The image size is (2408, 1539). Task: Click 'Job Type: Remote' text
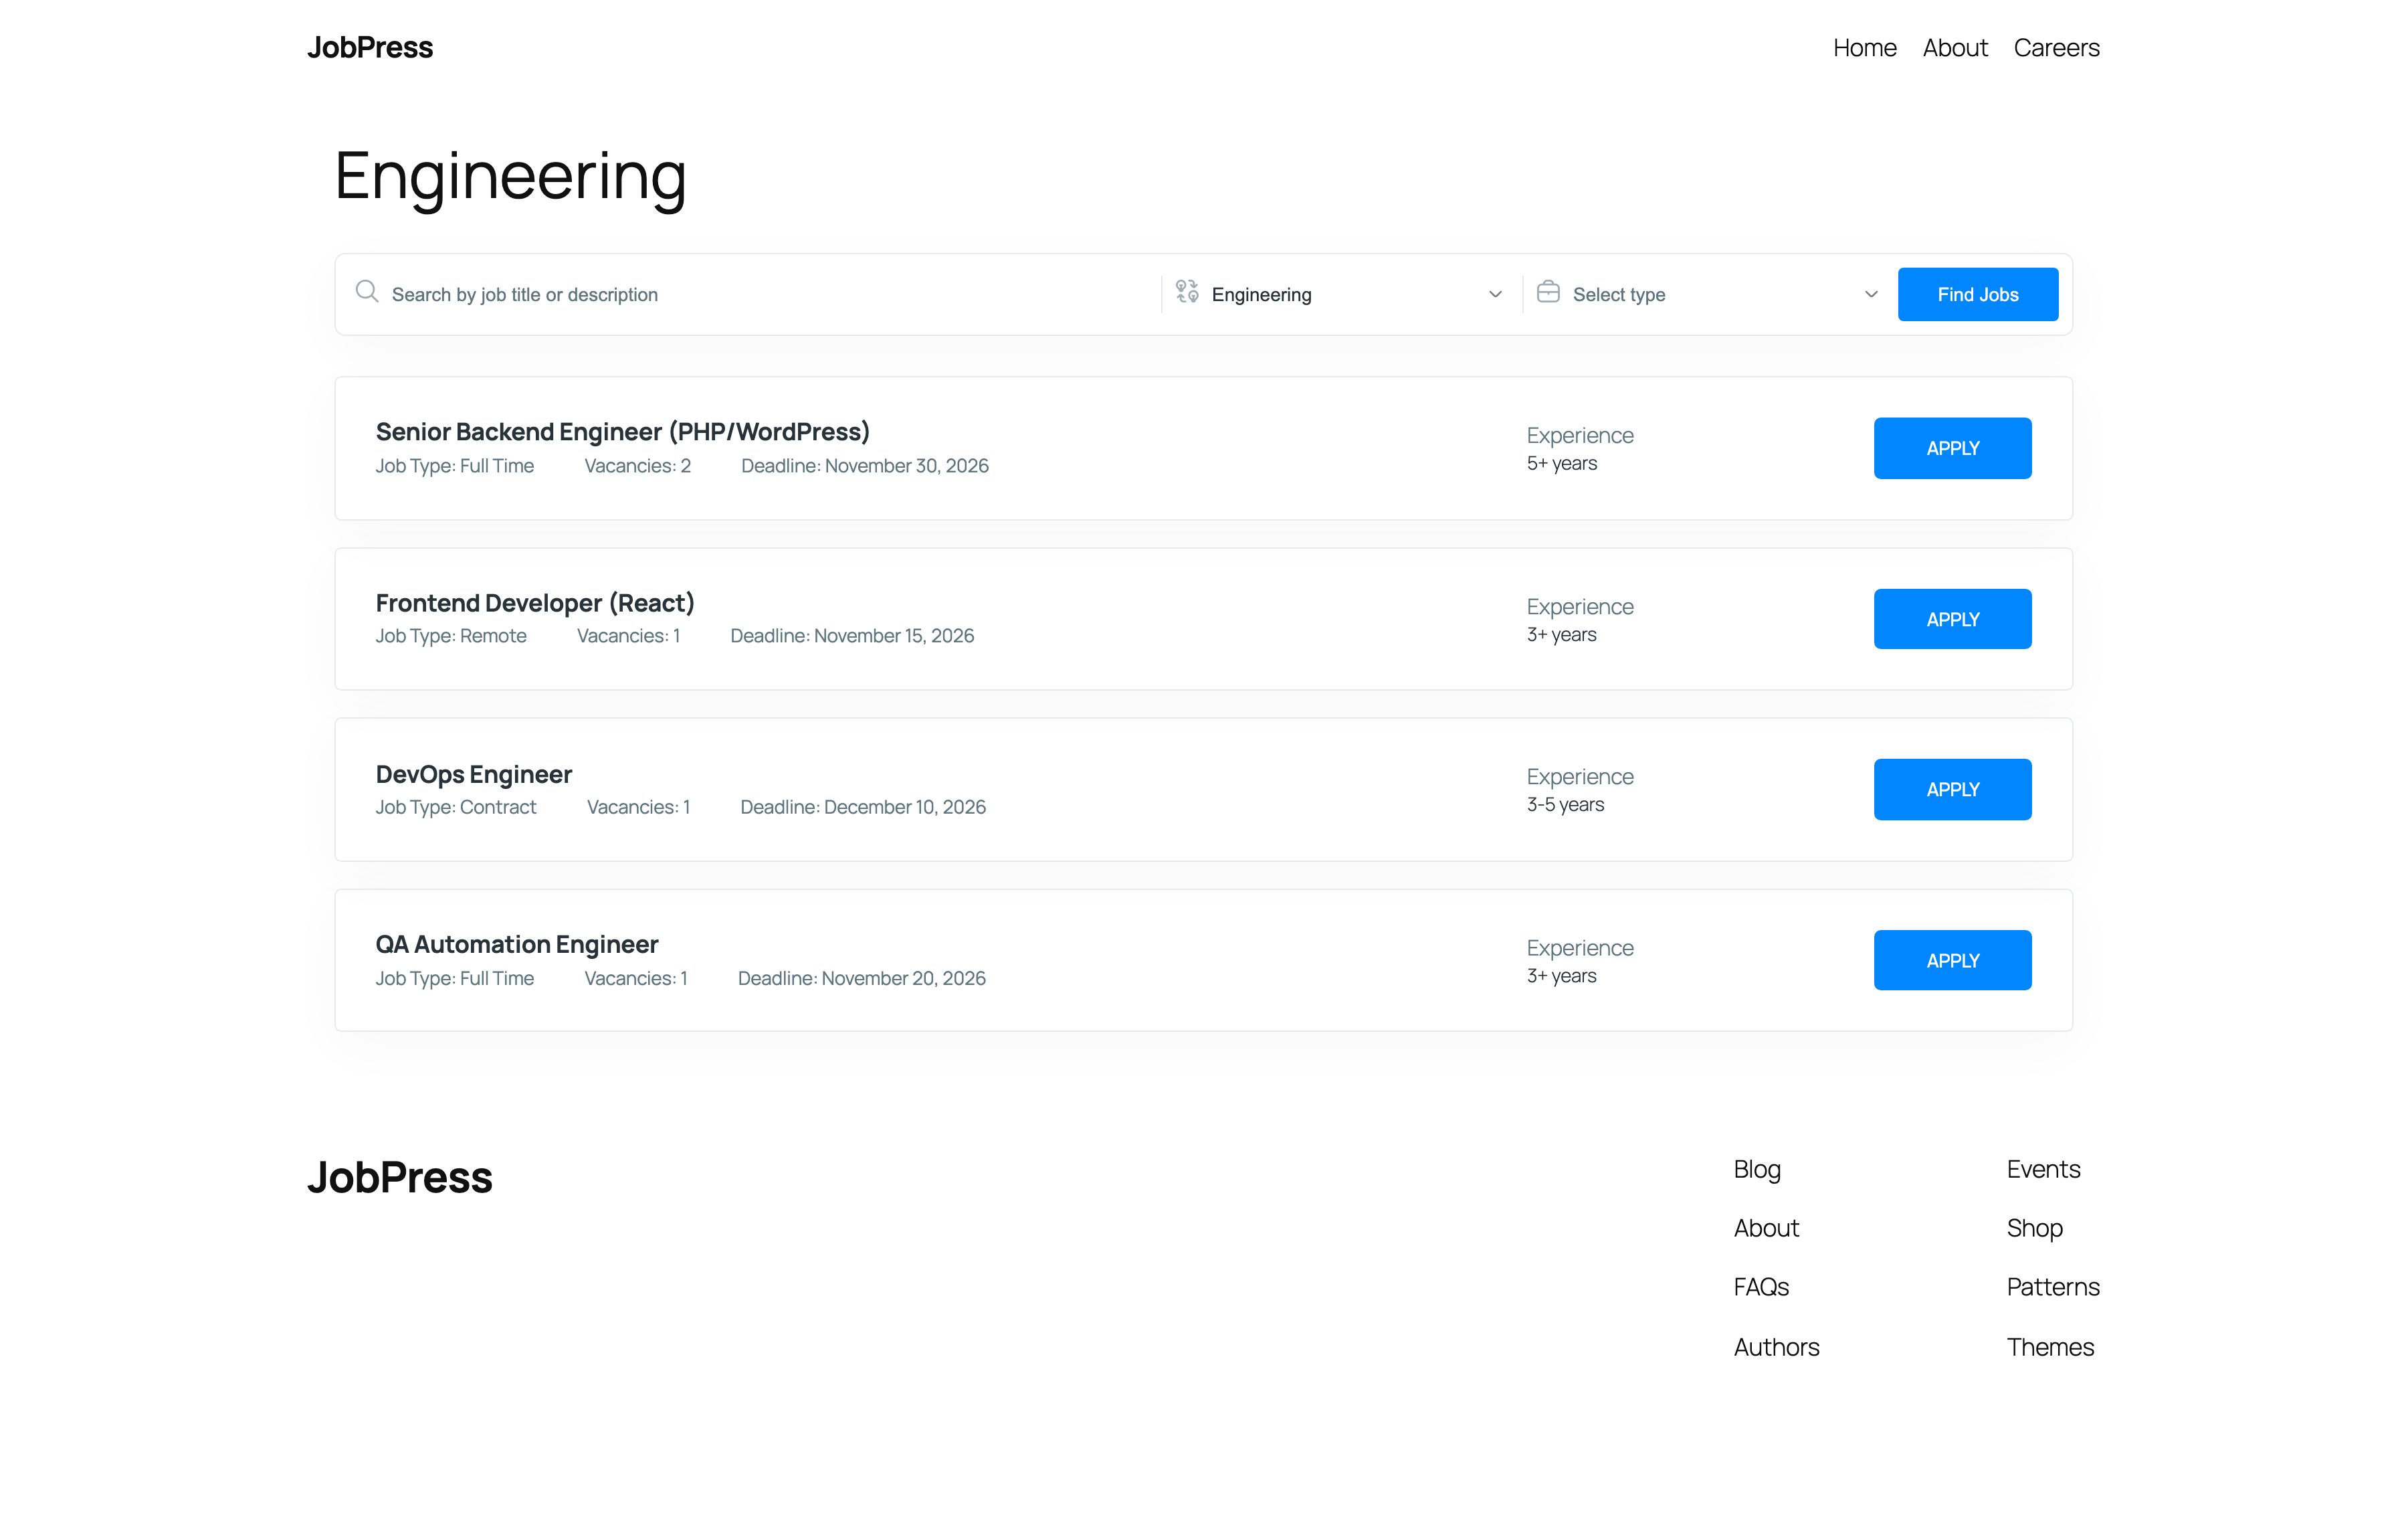coord(451,636)
